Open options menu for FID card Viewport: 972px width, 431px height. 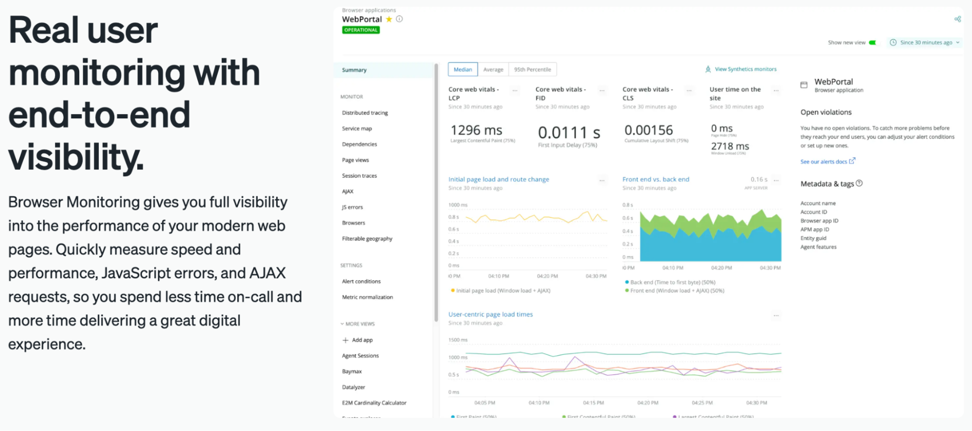tap(602, 90)
